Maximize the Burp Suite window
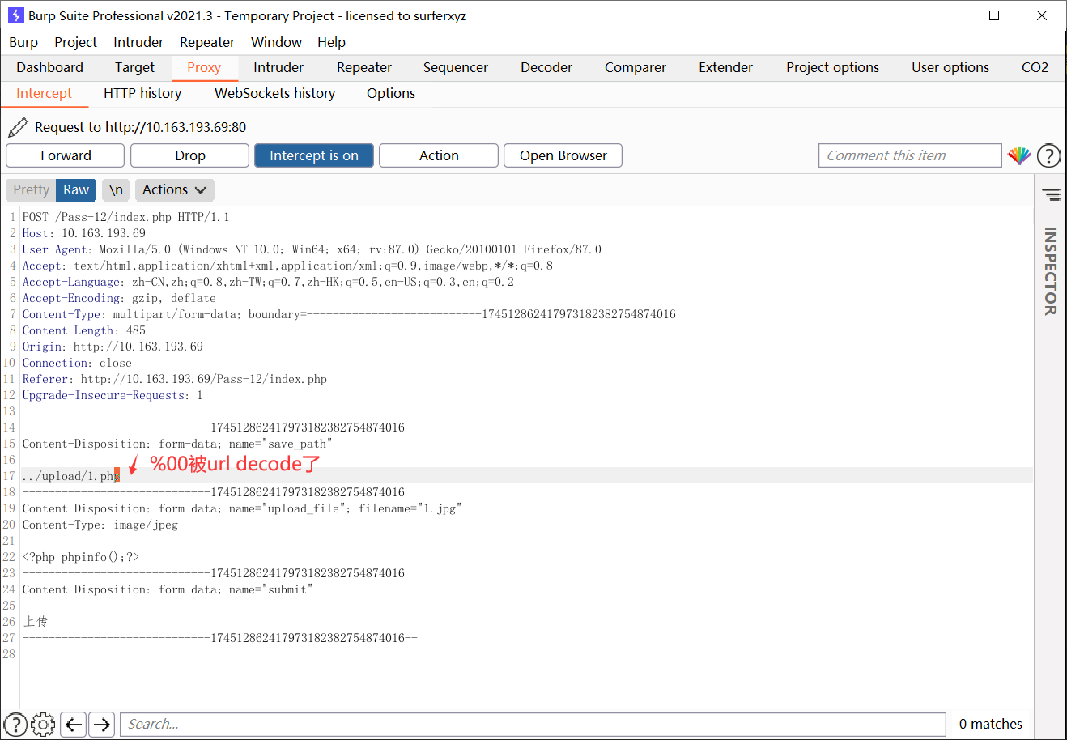This screenshot has width=1067, height=740. point(994,15)
